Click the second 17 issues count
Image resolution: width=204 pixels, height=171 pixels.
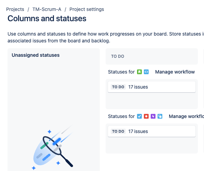138,131
